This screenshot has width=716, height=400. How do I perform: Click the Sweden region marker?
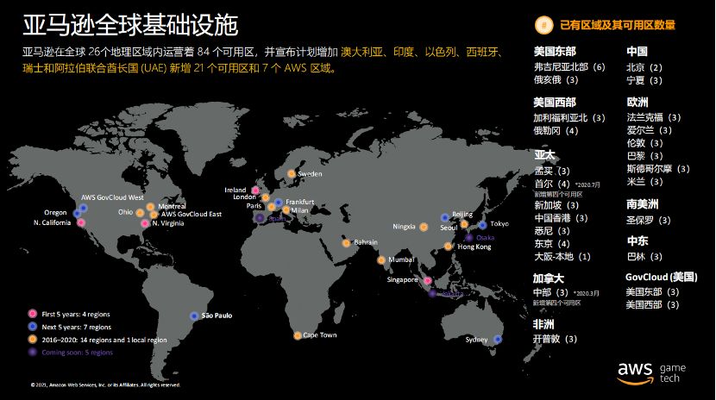pos(292,173)
